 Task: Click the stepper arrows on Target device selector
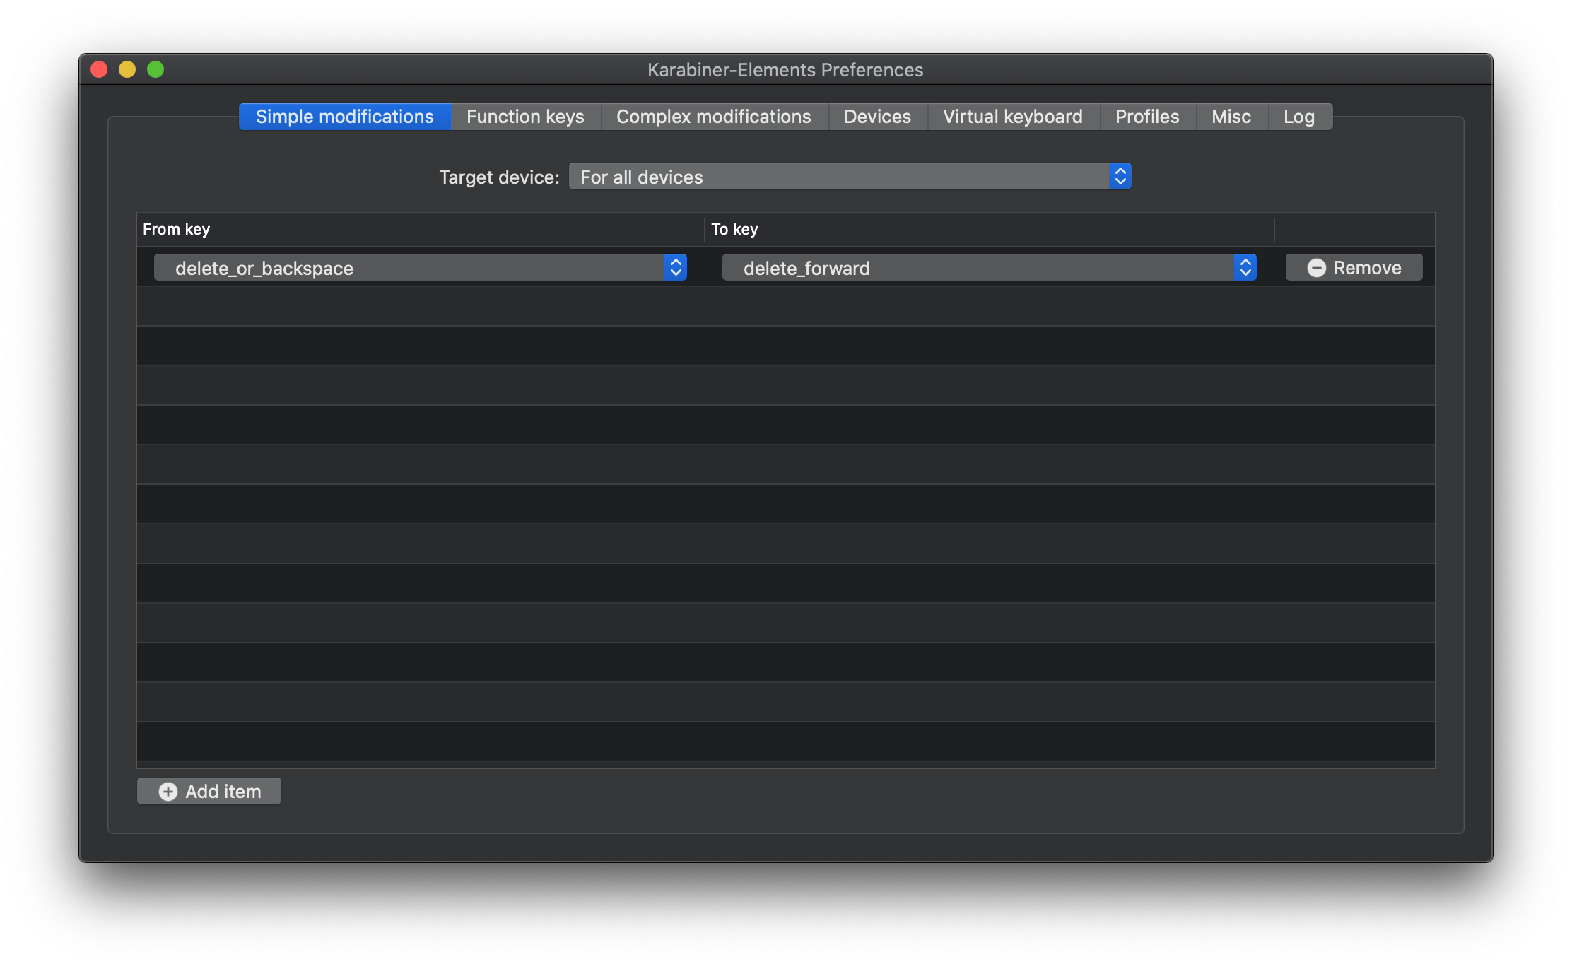[x=1119, y=176]
